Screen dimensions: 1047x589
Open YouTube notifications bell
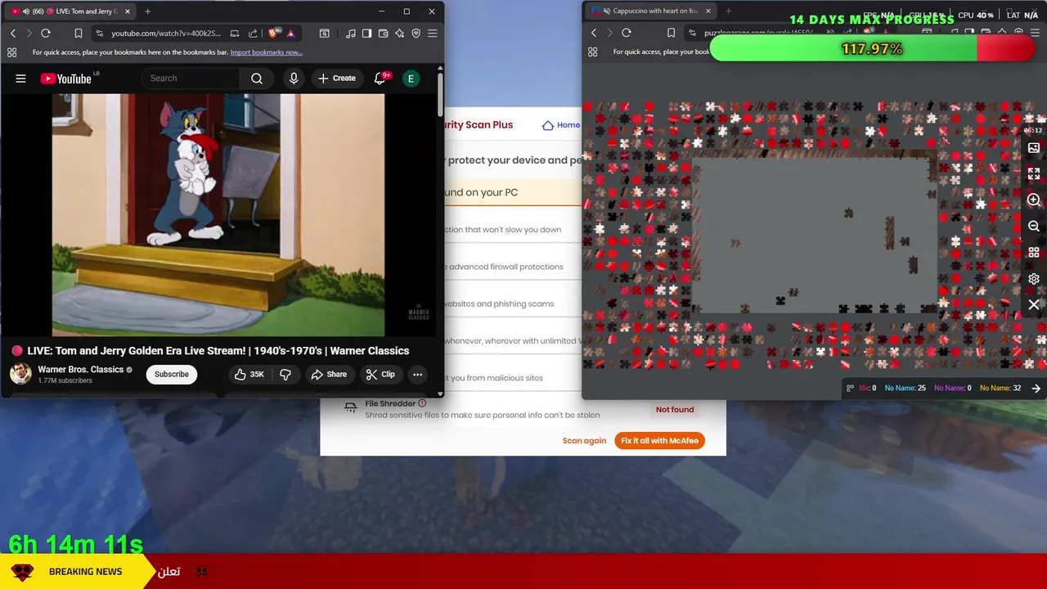click(380, 79)
